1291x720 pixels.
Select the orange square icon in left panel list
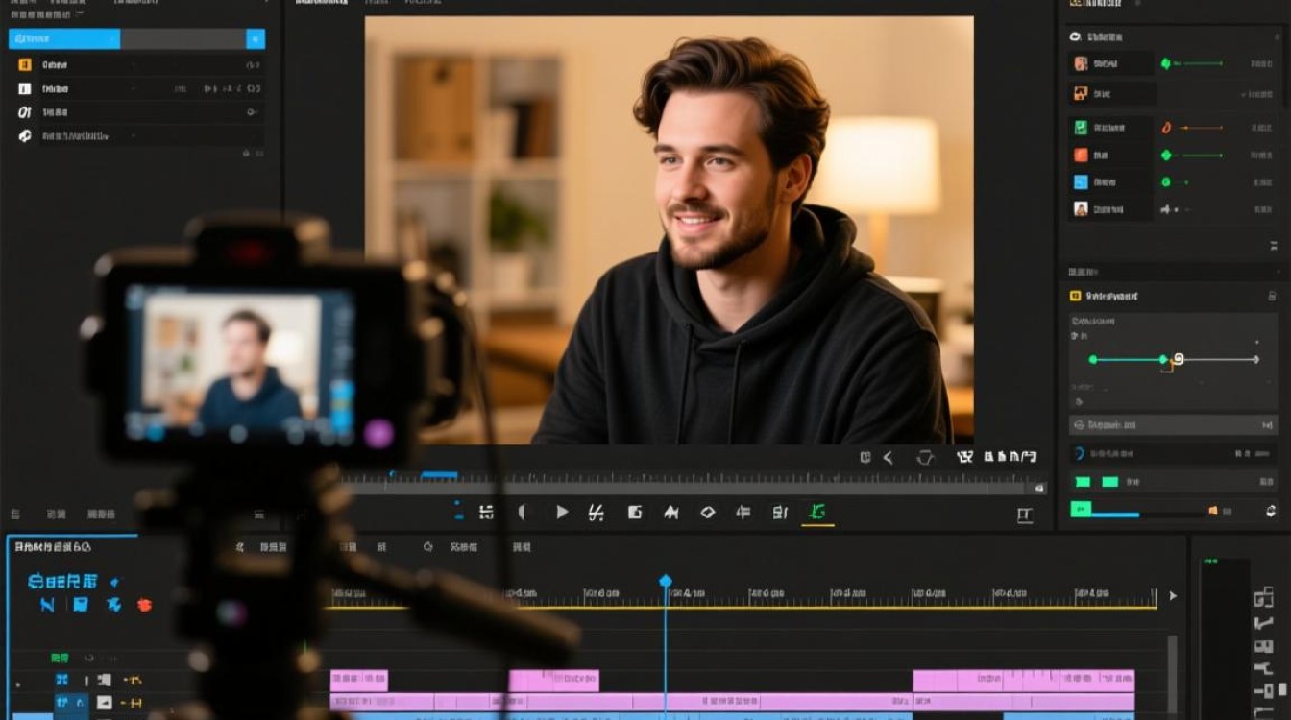point(25,65)
